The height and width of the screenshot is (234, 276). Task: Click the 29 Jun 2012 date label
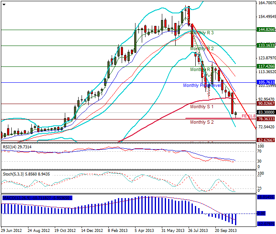pos(12,230)
